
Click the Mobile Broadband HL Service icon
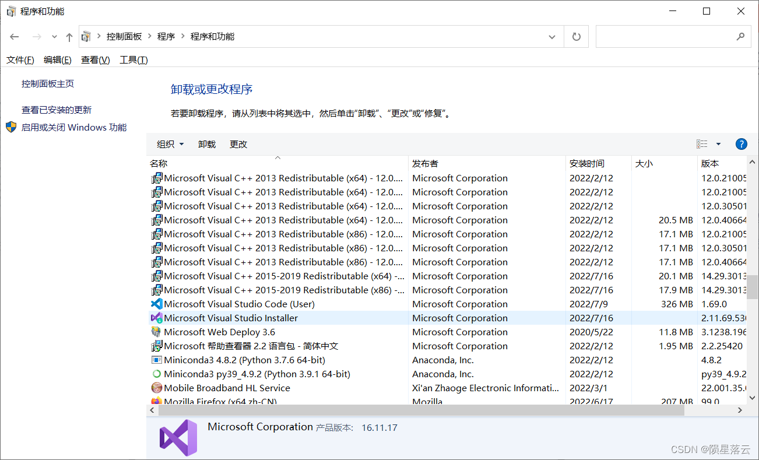coord(156,388)
